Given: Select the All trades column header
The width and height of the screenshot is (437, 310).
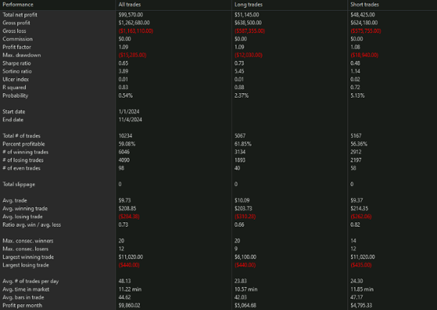Looking at the screenshot, I should point(129,5).
